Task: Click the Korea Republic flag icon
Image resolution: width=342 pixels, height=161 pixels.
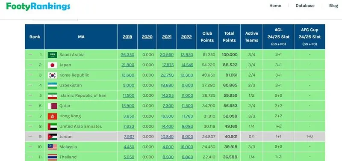Action: coord(52,75)
